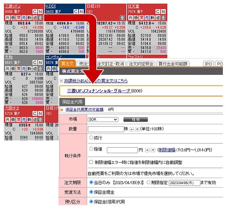Click the arrow icon beside the NISA link

tap(61, 81)
